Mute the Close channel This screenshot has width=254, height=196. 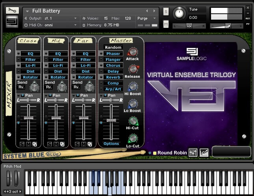pyautogui.click(x=28, y=144)
